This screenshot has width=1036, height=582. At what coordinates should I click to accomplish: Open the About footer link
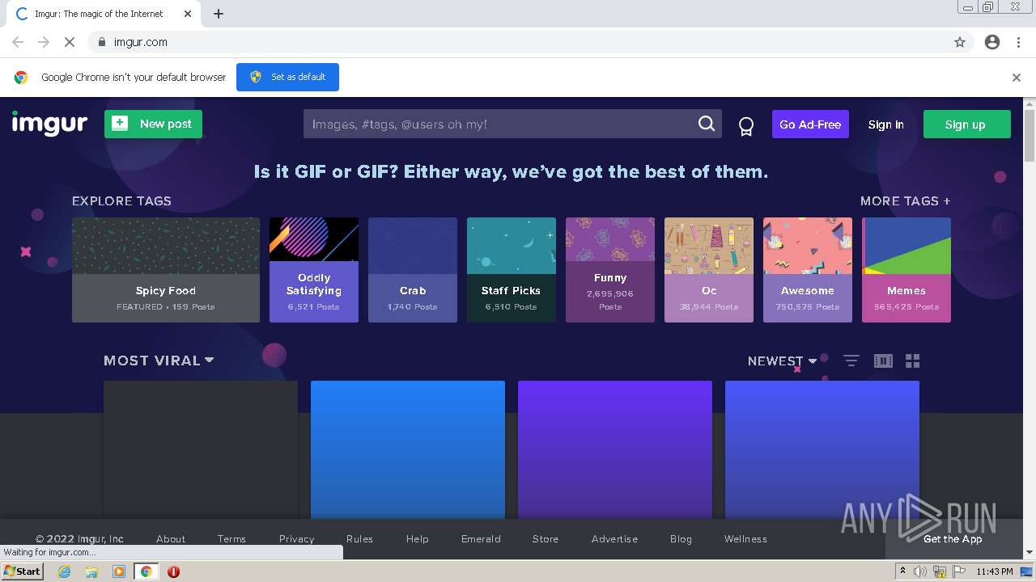[171, 539]
